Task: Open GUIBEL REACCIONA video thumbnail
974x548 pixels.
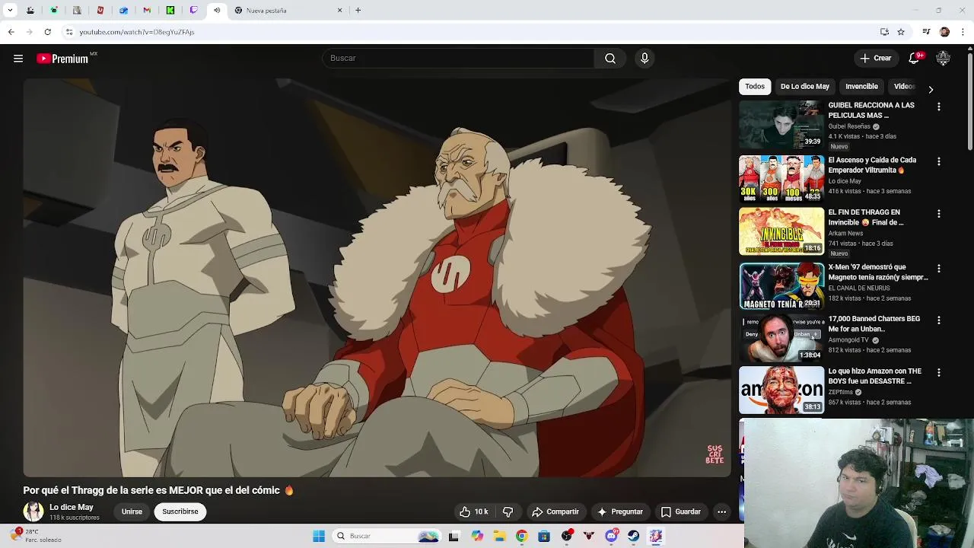Action: 781,125
